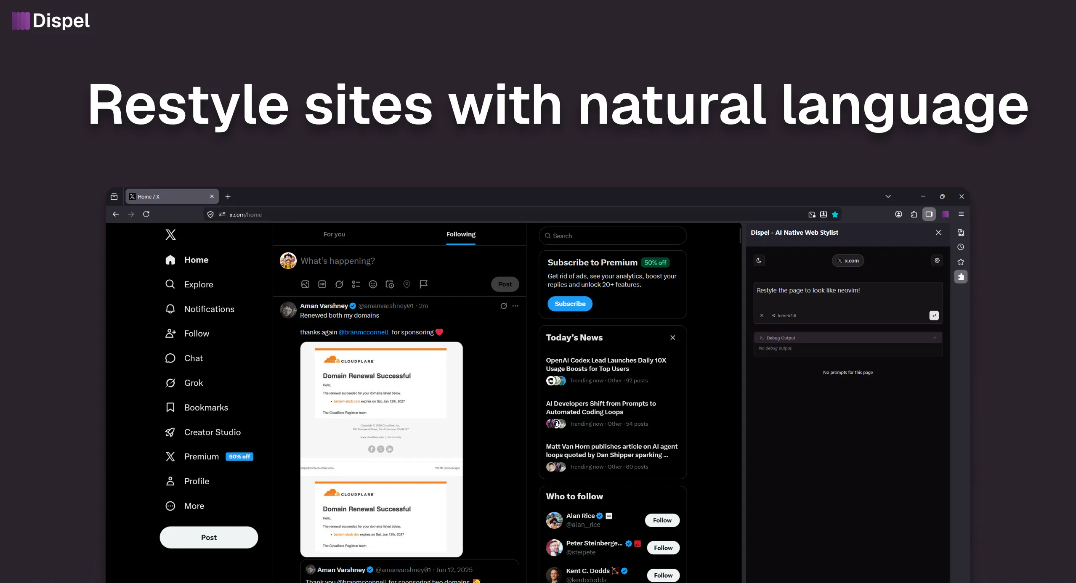Open the kimi-k2.6 model selector
Screen dimensions: 1076x583
pos(784,315)
